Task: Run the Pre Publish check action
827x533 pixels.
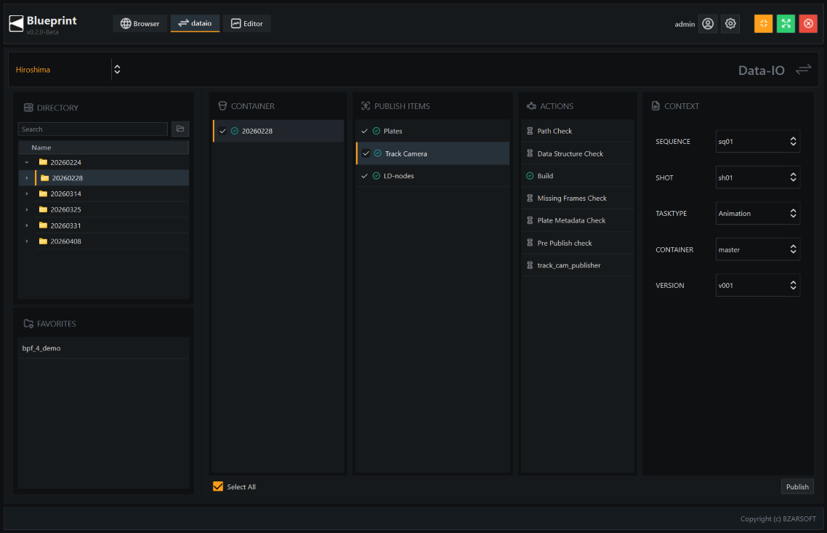Action: click(578, 243)
